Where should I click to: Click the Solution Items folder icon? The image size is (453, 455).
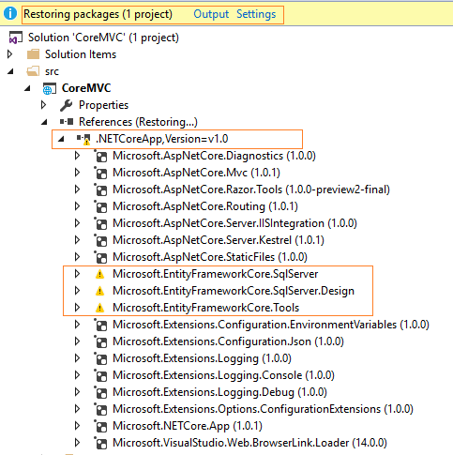click(33, 54)
